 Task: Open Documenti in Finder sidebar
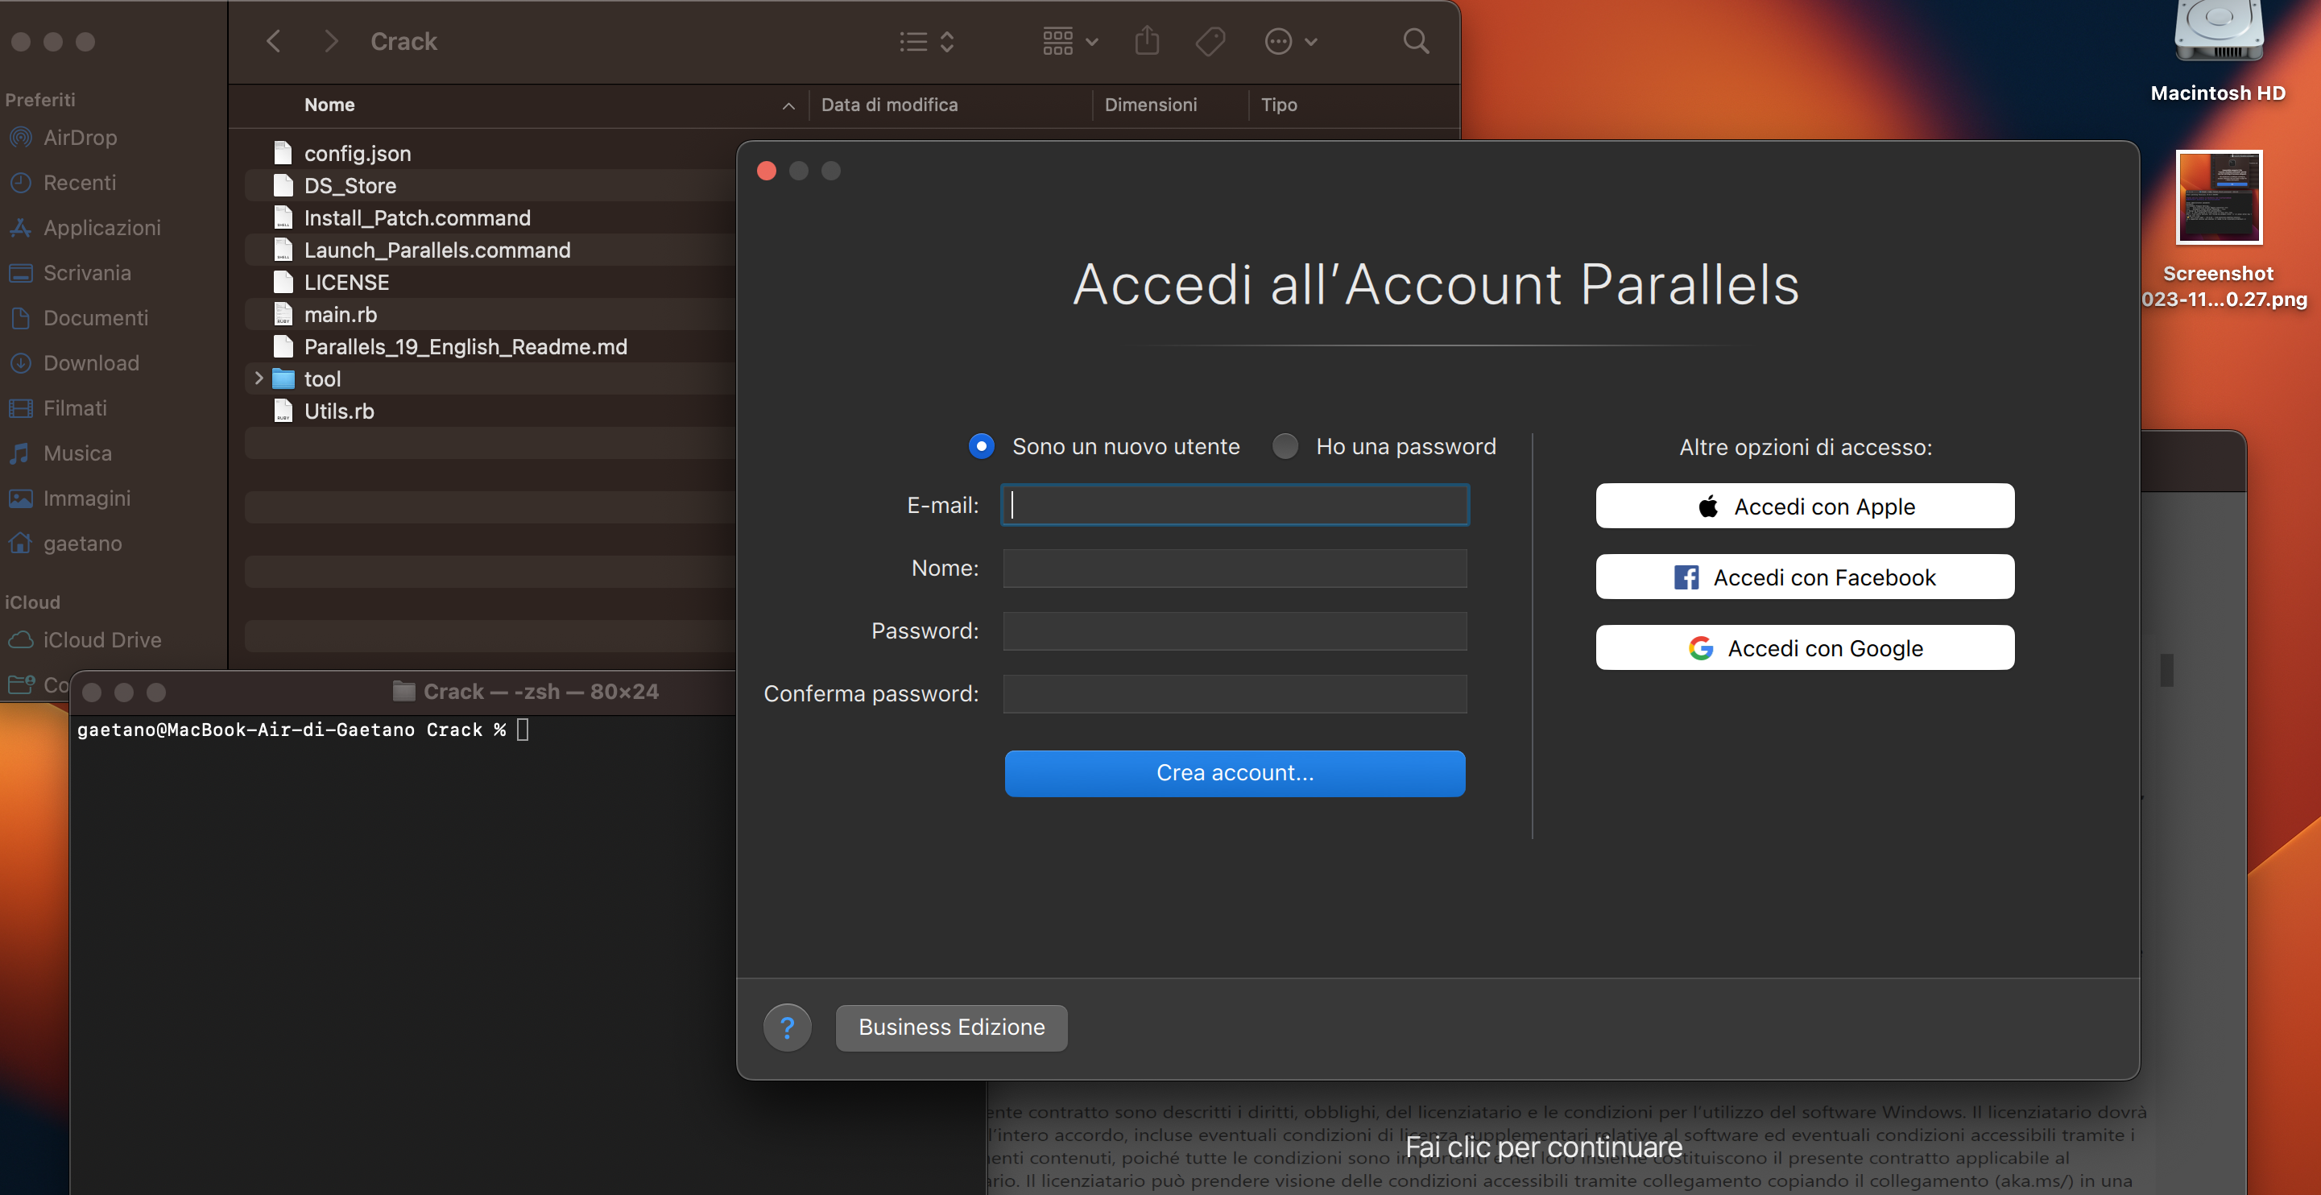[x=96, y=318]
